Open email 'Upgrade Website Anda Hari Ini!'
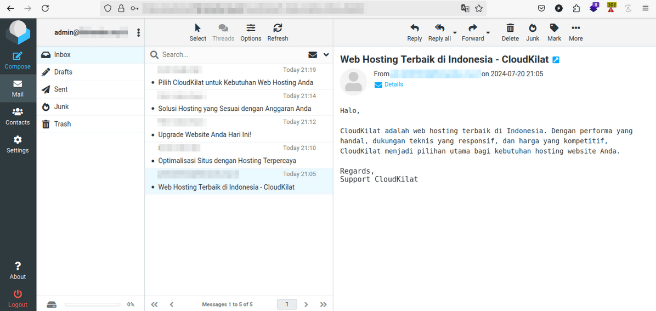Image resolution: width=656 pixels, height=311 pixels. coord(205,134)
